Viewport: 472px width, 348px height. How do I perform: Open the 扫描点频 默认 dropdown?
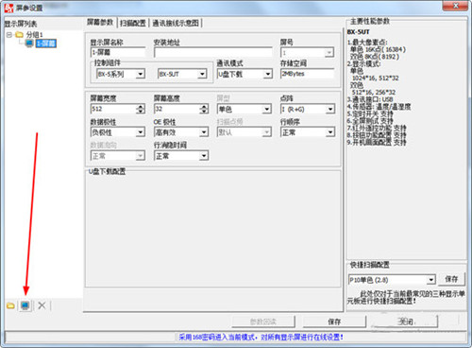tap(267, 132)
